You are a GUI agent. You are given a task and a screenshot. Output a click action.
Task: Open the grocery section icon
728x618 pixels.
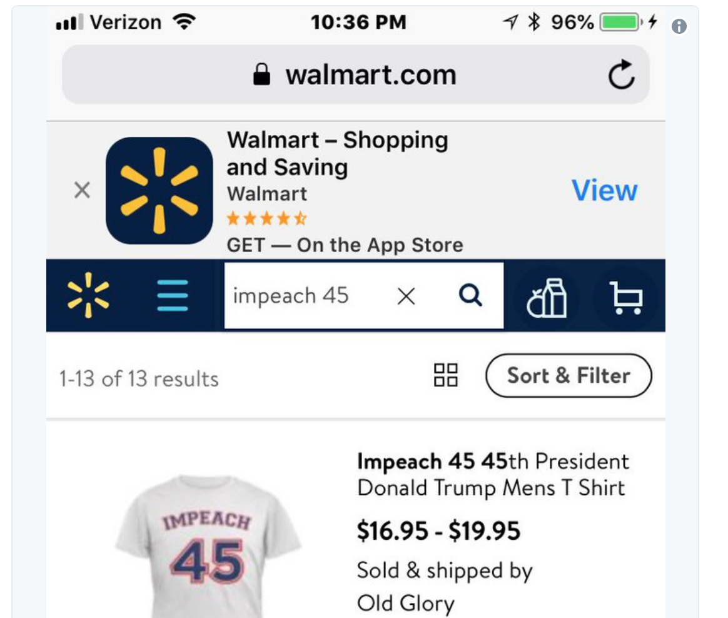point(547,297)
